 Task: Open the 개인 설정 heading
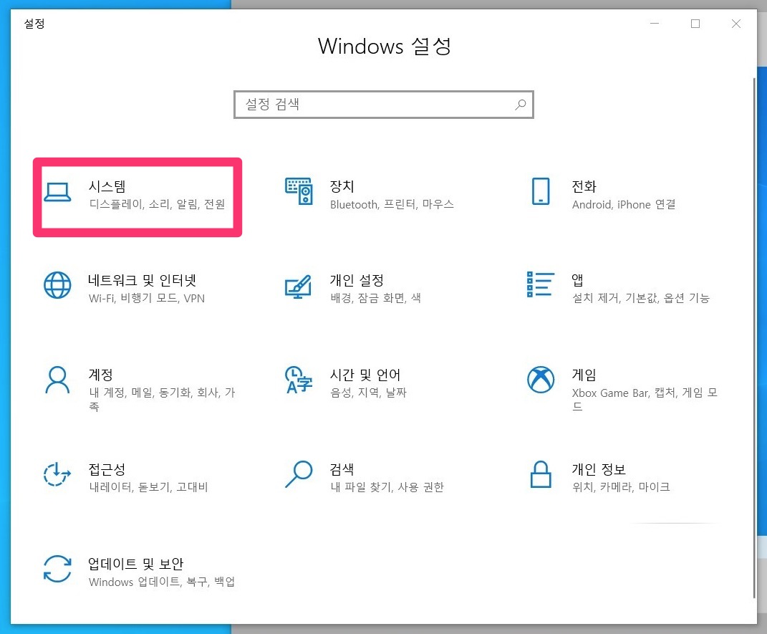tap(357, 280)
